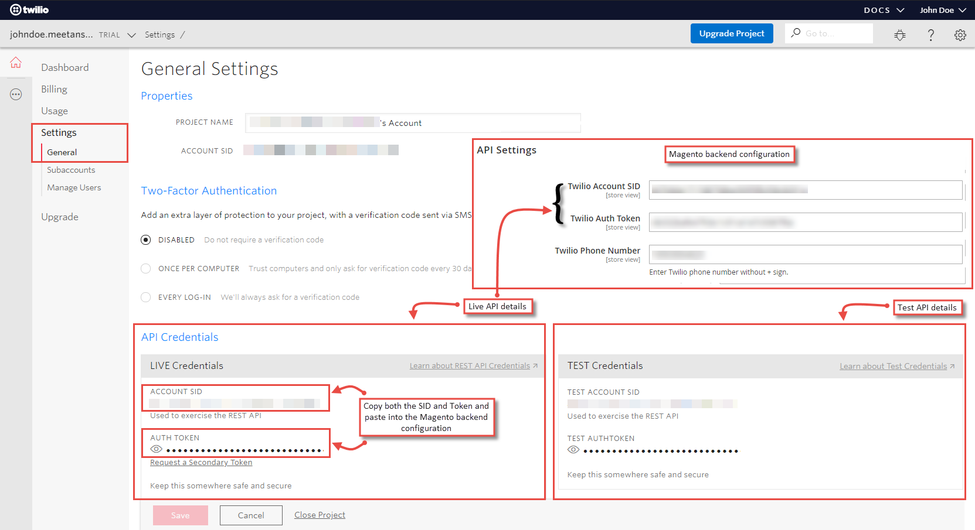This screenshot has height=530, width=975.
Task: Click the Save button
Action: click(181, 515)
